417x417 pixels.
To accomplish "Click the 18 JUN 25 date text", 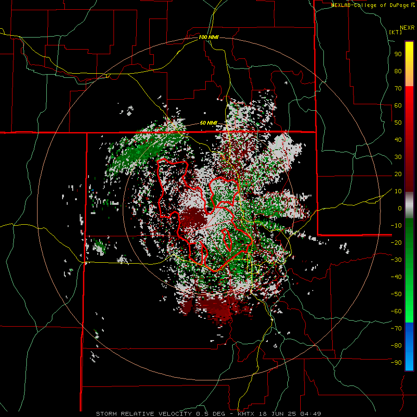I will (277, 414).
